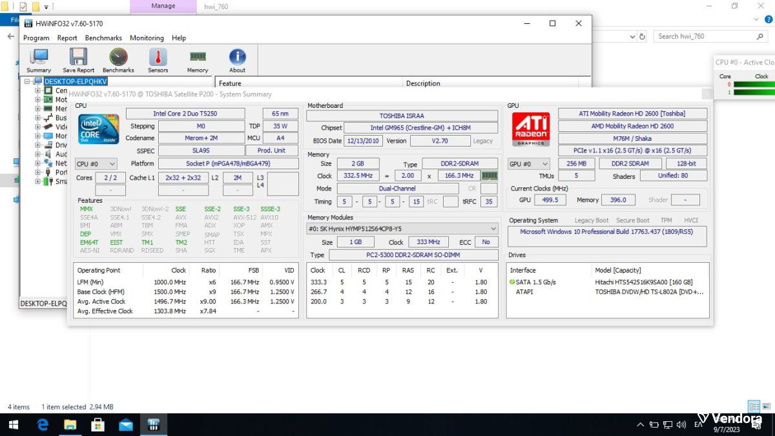Click the Video Adapter tree node icon
Screen dimensions: 775x436
click(x=48, y=127)
